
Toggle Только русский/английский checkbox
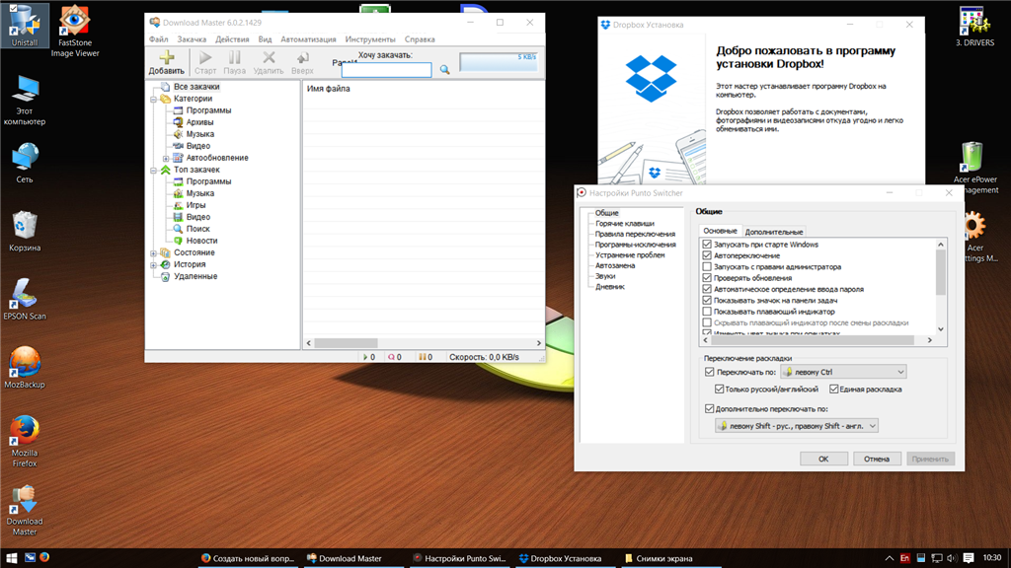(720, 389)
